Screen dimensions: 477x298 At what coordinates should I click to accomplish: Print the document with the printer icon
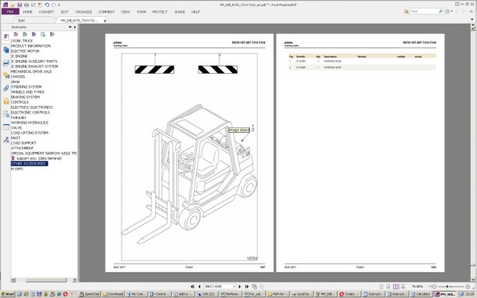coord(26,5)
